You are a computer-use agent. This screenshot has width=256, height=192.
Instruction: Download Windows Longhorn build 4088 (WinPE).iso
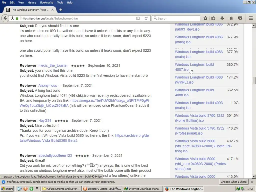click(x=199, y=80)
